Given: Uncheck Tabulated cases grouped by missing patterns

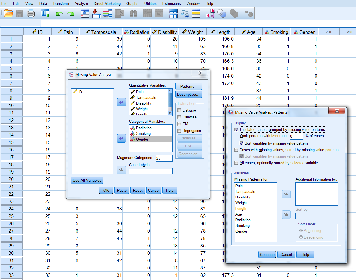Looking at the screenshot, I should [x=236, y=130].
